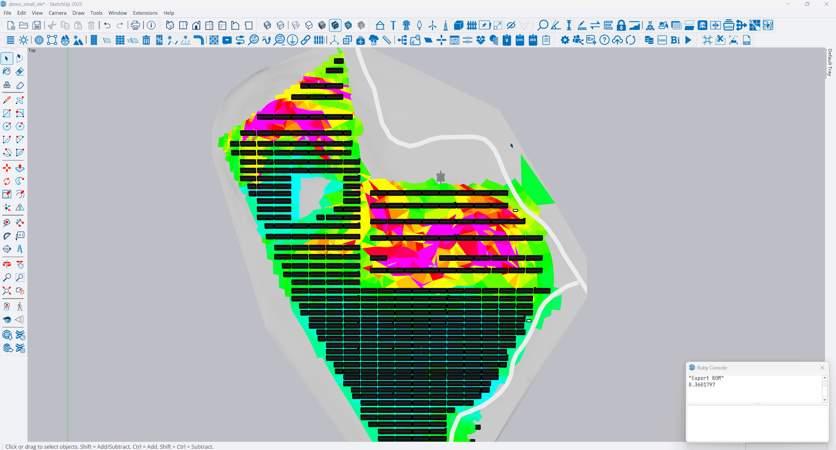Open the Camera menu
Image resolution: width=836 pixels, height=450 pixels.
click(x=57, y=13)
